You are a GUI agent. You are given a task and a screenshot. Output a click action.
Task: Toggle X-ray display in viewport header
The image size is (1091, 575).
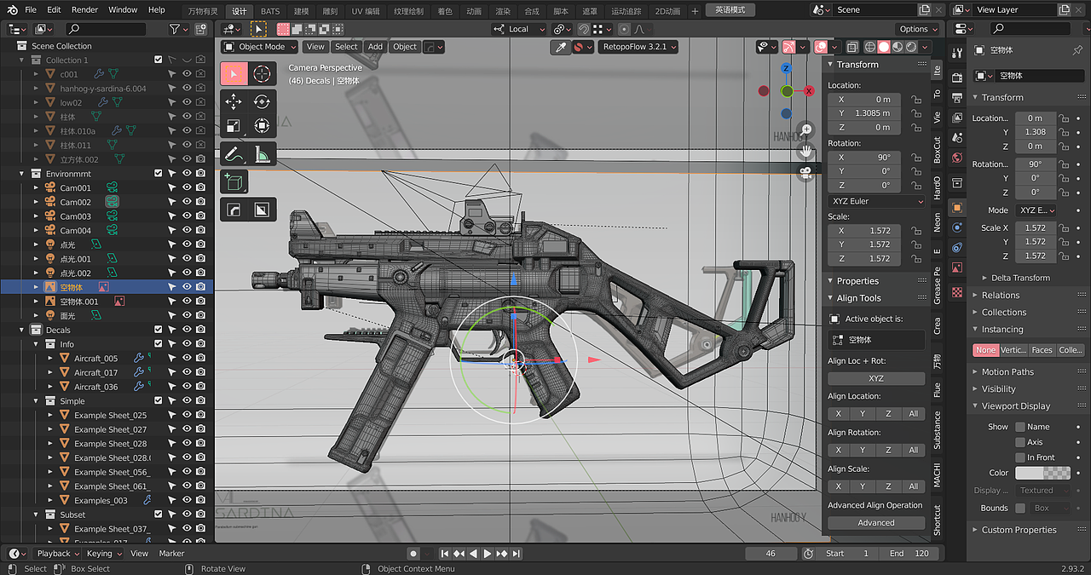tap(853, 47)
